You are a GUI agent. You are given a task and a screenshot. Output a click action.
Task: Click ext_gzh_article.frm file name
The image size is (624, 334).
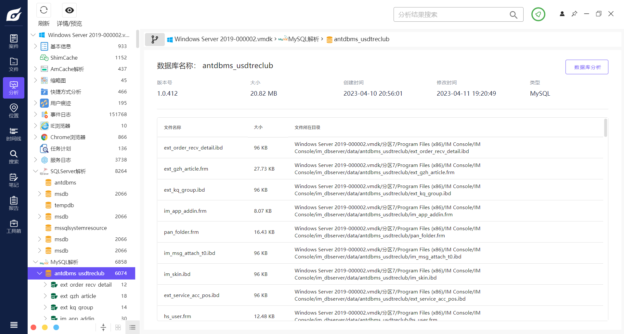point(186,169)
